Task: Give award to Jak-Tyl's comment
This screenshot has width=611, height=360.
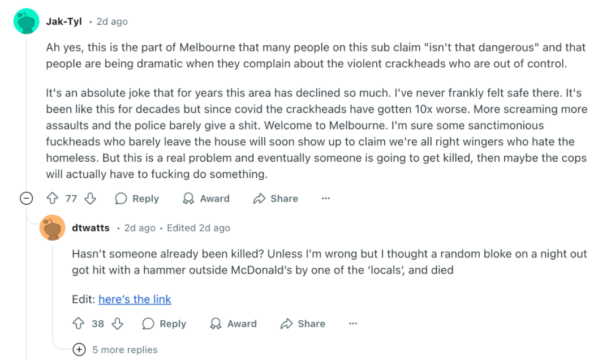Action: click(x=206, y=199)
